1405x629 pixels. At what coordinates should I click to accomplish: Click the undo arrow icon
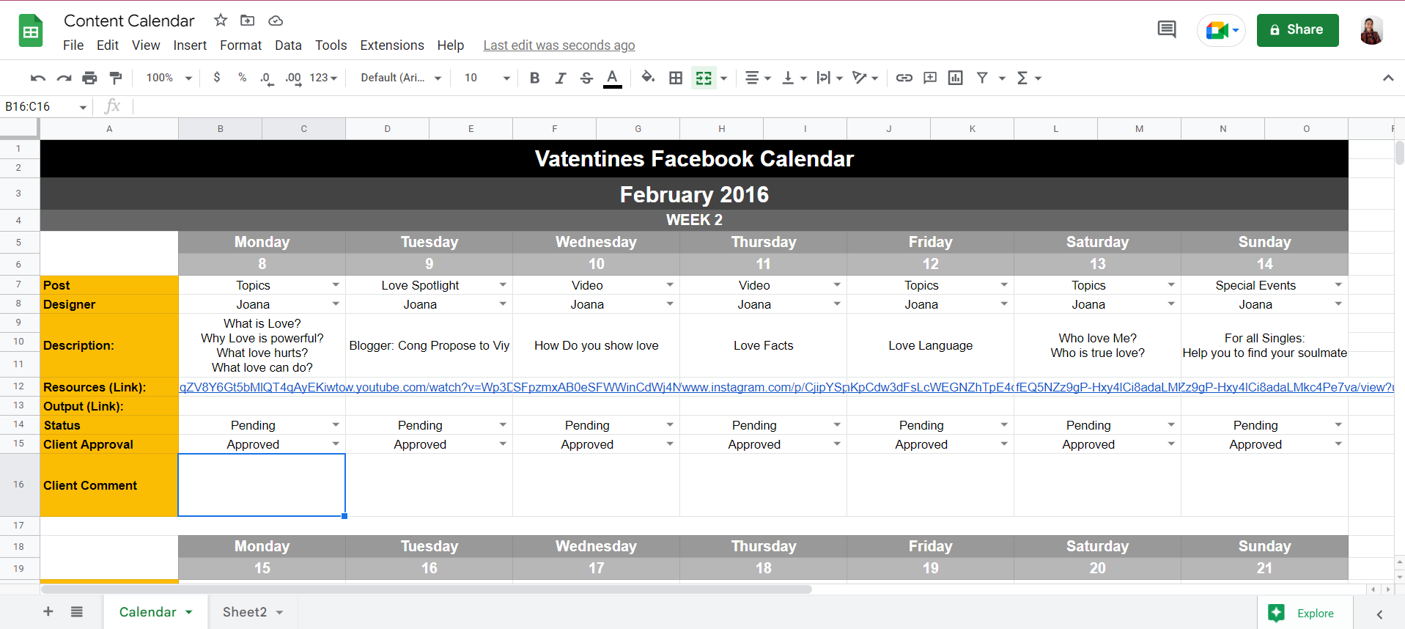click(x=38, y=78)
